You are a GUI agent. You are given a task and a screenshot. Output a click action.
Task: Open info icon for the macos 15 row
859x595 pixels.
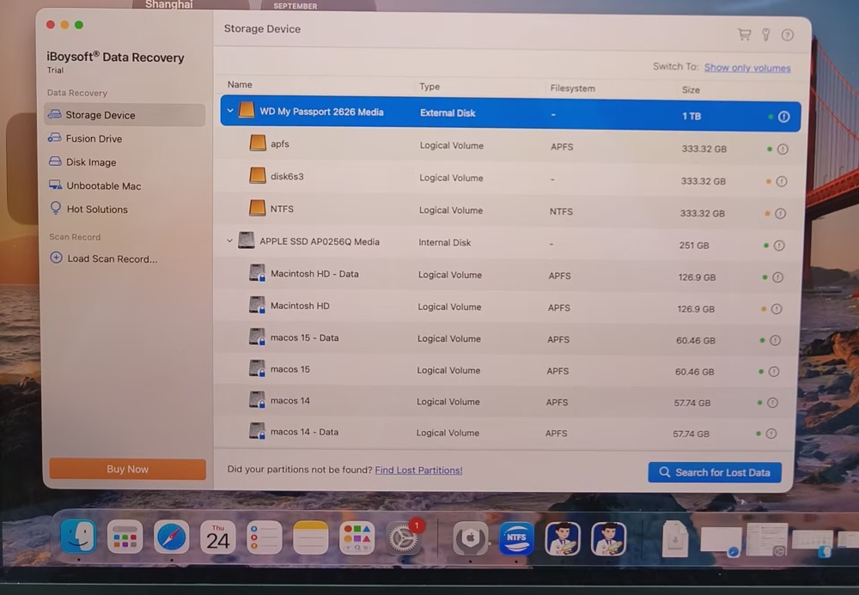pyautogui.click(x=774, y=372)
